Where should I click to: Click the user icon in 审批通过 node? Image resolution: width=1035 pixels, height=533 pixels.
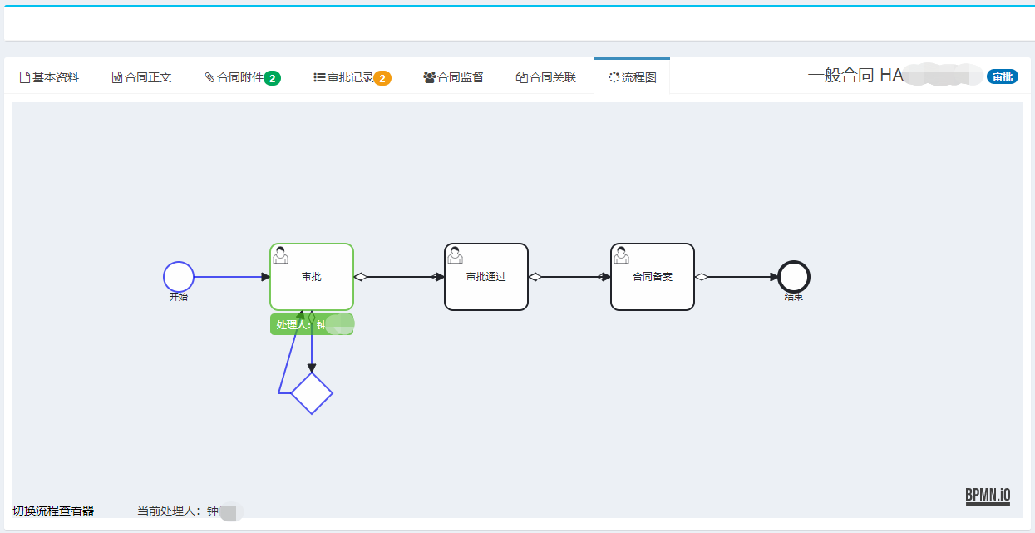pyautogui.click(x=455, y=255)
